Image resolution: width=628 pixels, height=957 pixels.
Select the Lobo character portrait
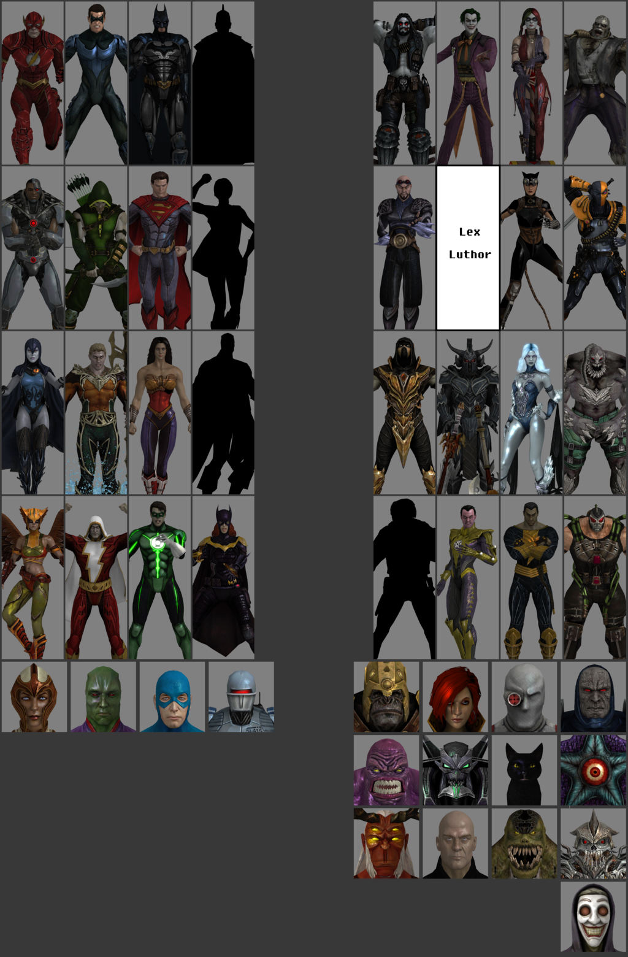click(x=405, y=83)
